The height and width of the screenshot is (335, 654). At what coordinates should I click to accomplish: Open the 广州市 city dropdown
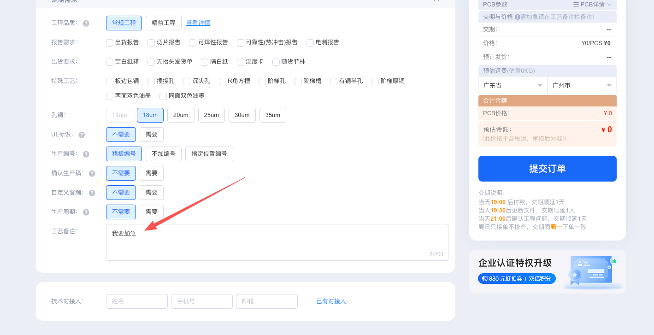pos(582,86)
